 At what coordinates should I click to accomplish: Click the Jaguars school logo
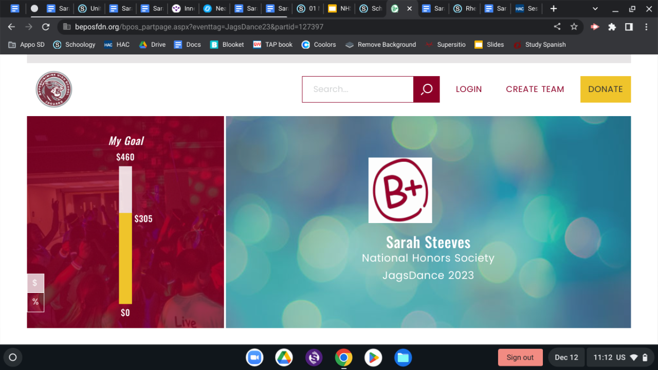[x=54, y=89]
